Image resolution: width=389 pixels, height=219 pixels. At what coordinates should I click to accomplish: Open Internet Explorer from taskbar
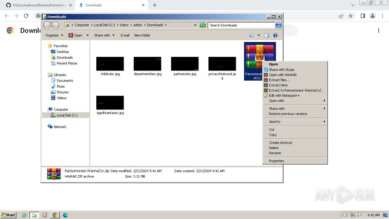(x=24, y=215)
